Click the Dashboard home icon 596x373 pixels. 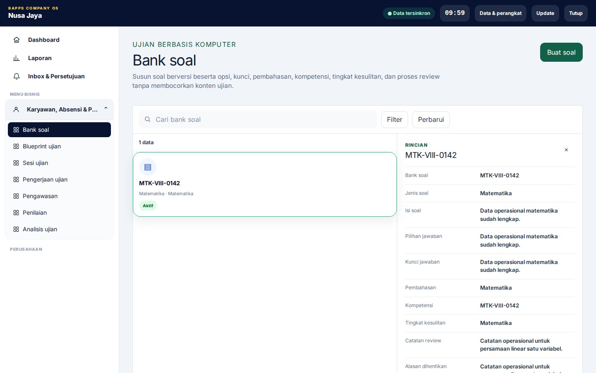17,40
